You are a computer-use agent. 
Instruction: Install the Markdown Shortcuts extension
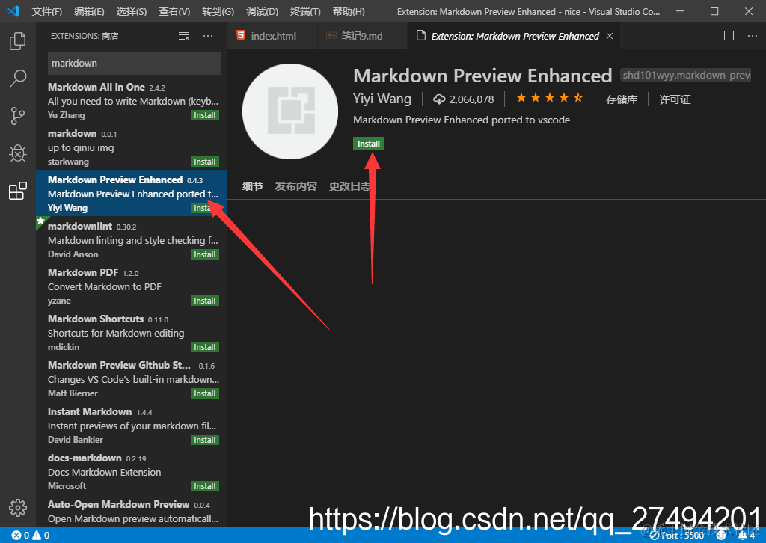[204, 347]
